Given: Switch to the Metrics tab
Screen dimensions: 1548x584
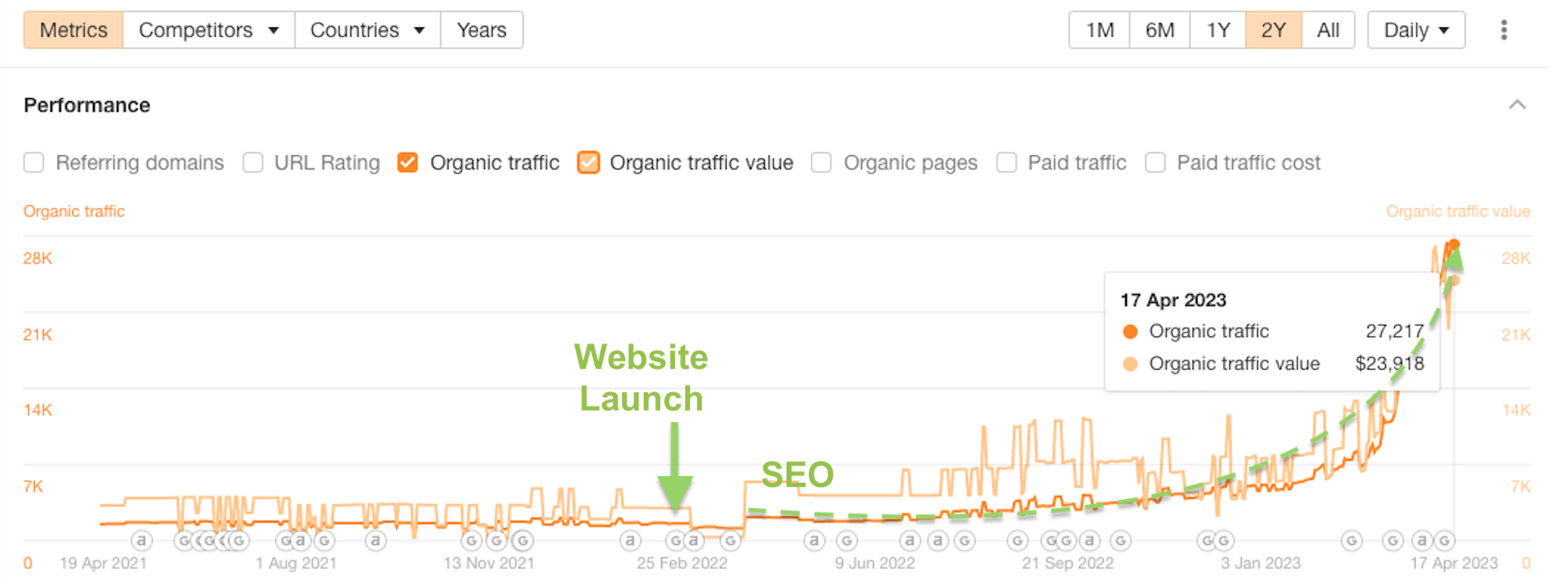Looking at the screenshot, I should click(x=74, y=31).
